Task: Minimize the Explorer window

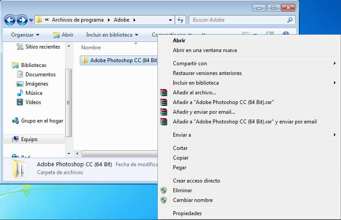Action: (x=259, y=8)
